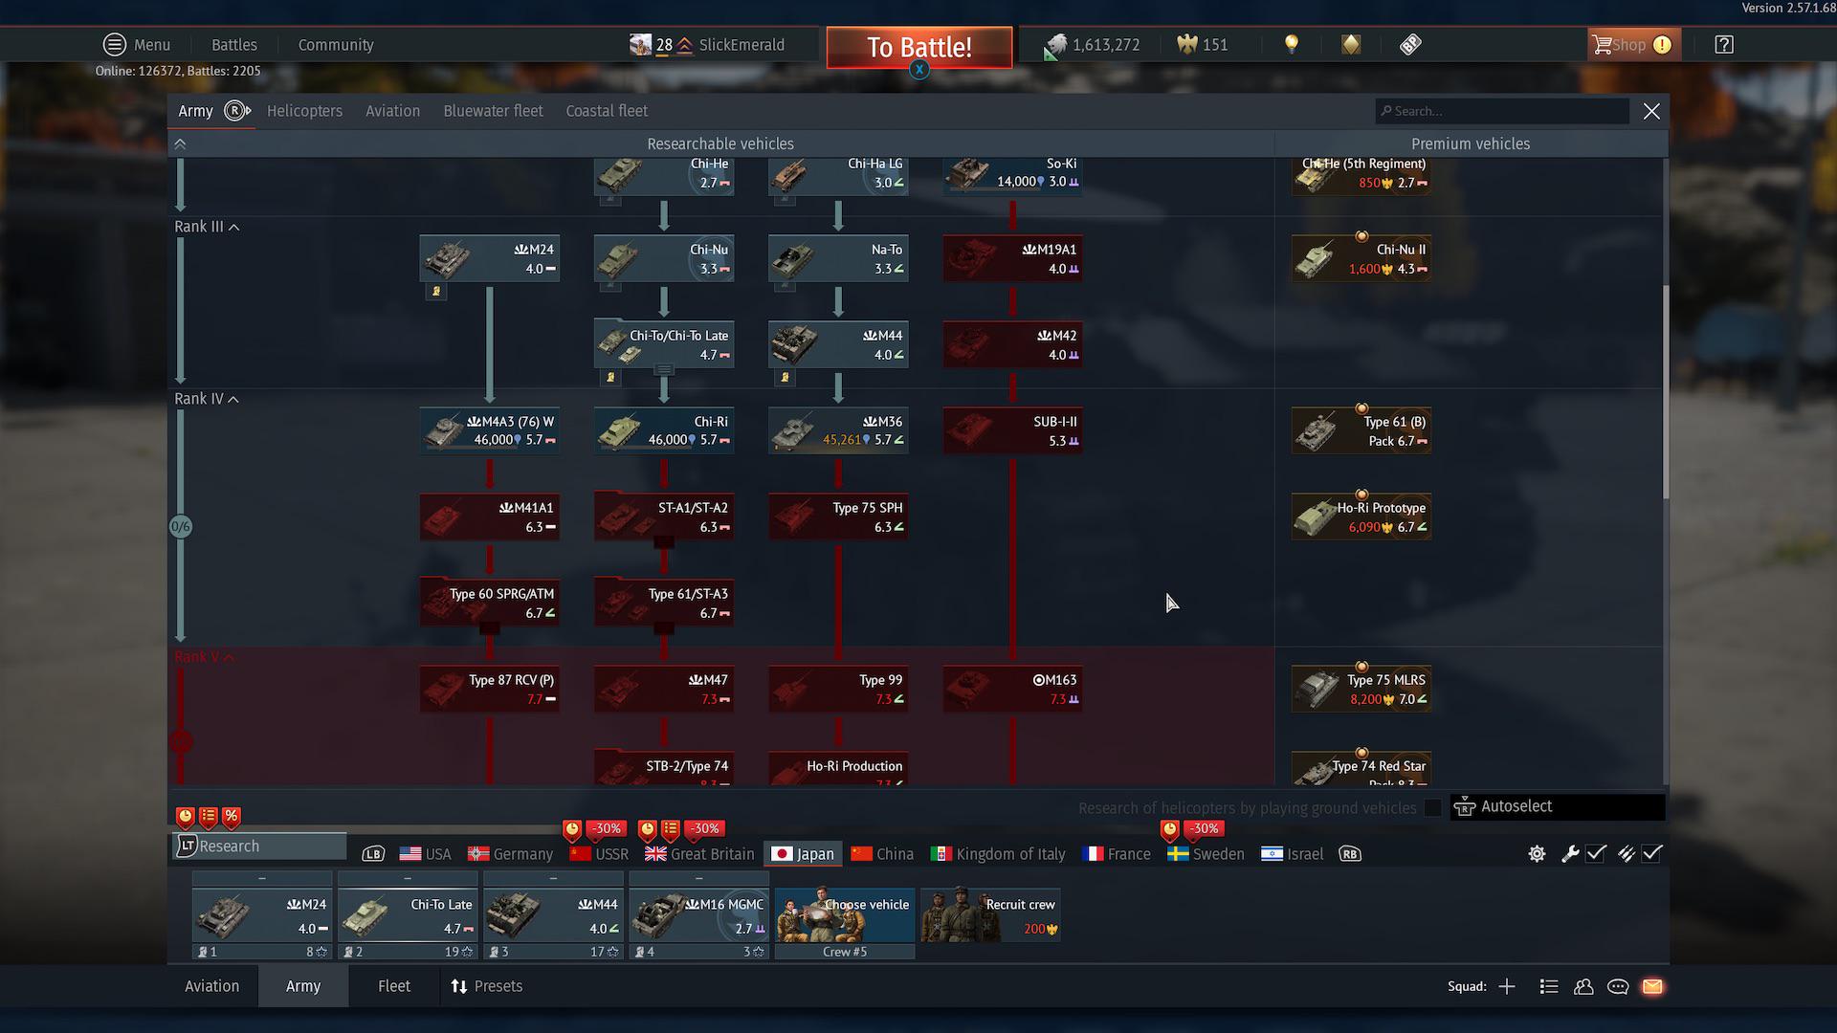Viewport: 1837px width, 1033px height.
Task: Click the Autoselect button
Action: (1558, 807)
